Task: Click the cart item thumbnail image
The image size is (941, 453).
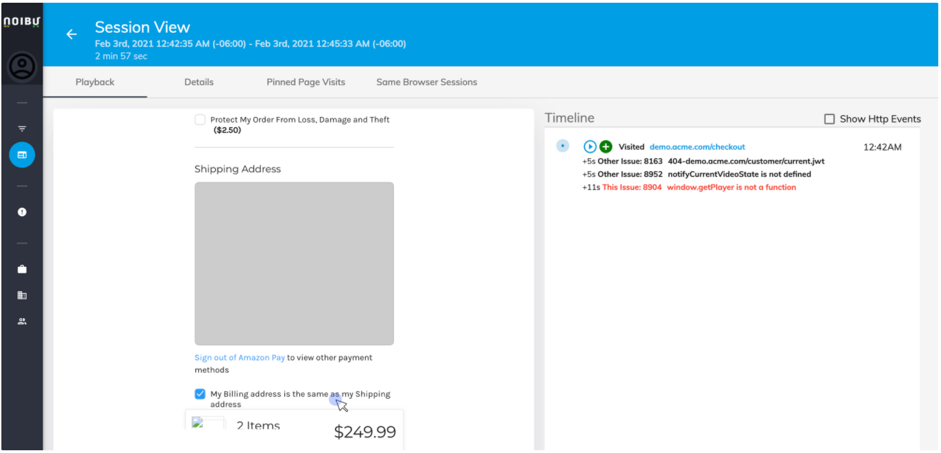Action: [208, 423]
